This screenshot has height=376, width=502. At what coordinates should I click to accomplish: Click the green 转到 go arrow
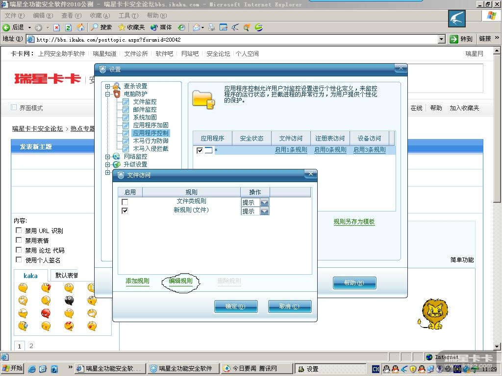click(x=453, y=39)
